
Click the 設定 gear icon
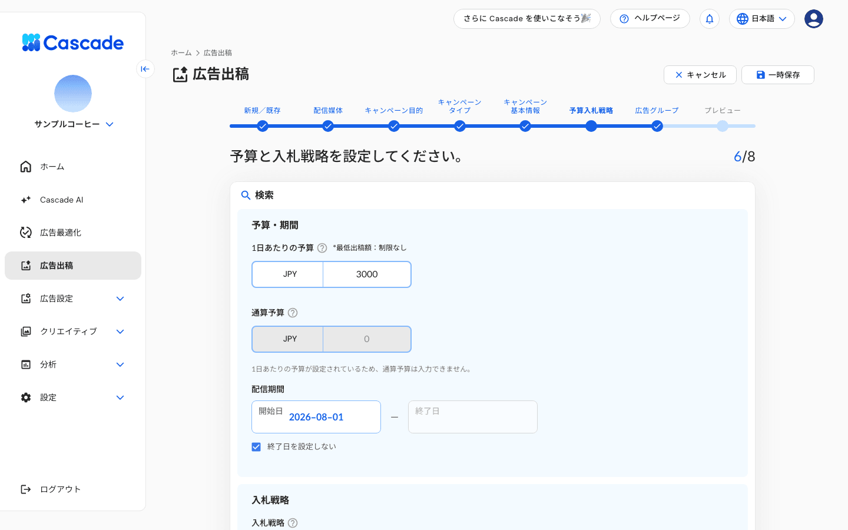pos(26,397)
